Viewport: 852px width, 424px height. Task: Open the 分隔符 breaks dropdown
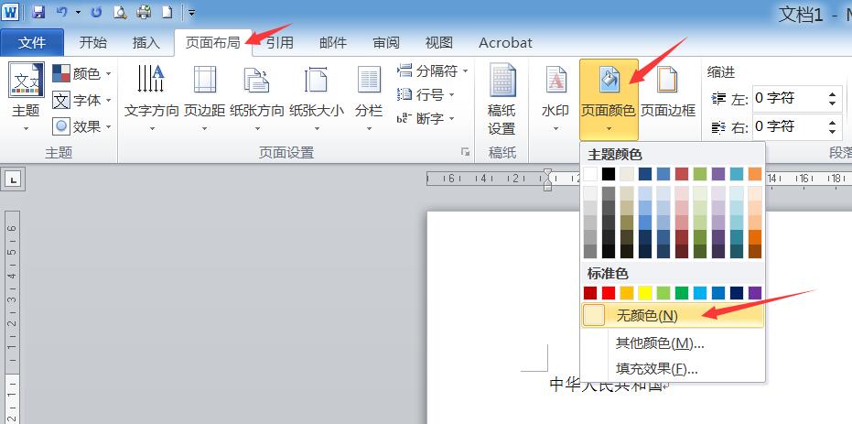pos(432,71)
